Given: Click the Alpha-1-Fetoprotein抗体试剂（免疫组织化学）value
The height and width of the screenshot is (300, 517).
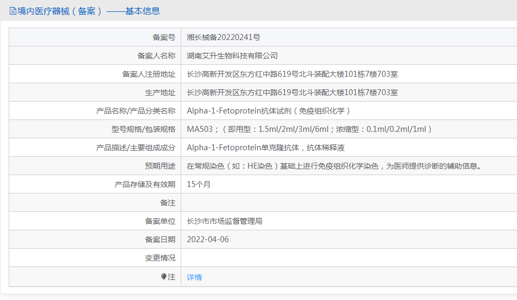Looking at the screenshot, I should pos(269,111).
